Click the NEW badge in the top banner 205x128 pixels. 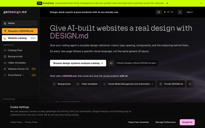[39, 3]
